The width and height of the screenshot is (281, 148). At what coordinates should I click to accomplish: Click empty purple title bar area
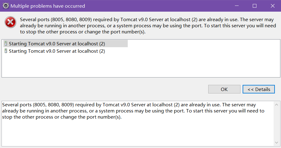pos(158,6)
